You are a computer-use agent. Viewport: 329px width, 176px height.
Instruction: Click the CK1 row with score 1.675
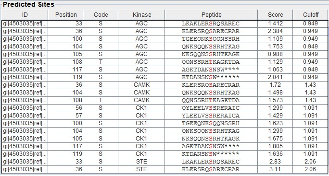click(164, 139)
